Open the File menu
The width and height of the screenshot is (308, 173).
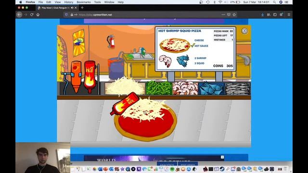(40, 2)
